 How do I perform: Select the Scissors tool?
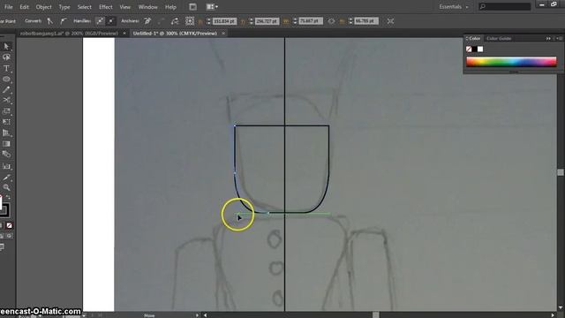[x=6, y=100]
